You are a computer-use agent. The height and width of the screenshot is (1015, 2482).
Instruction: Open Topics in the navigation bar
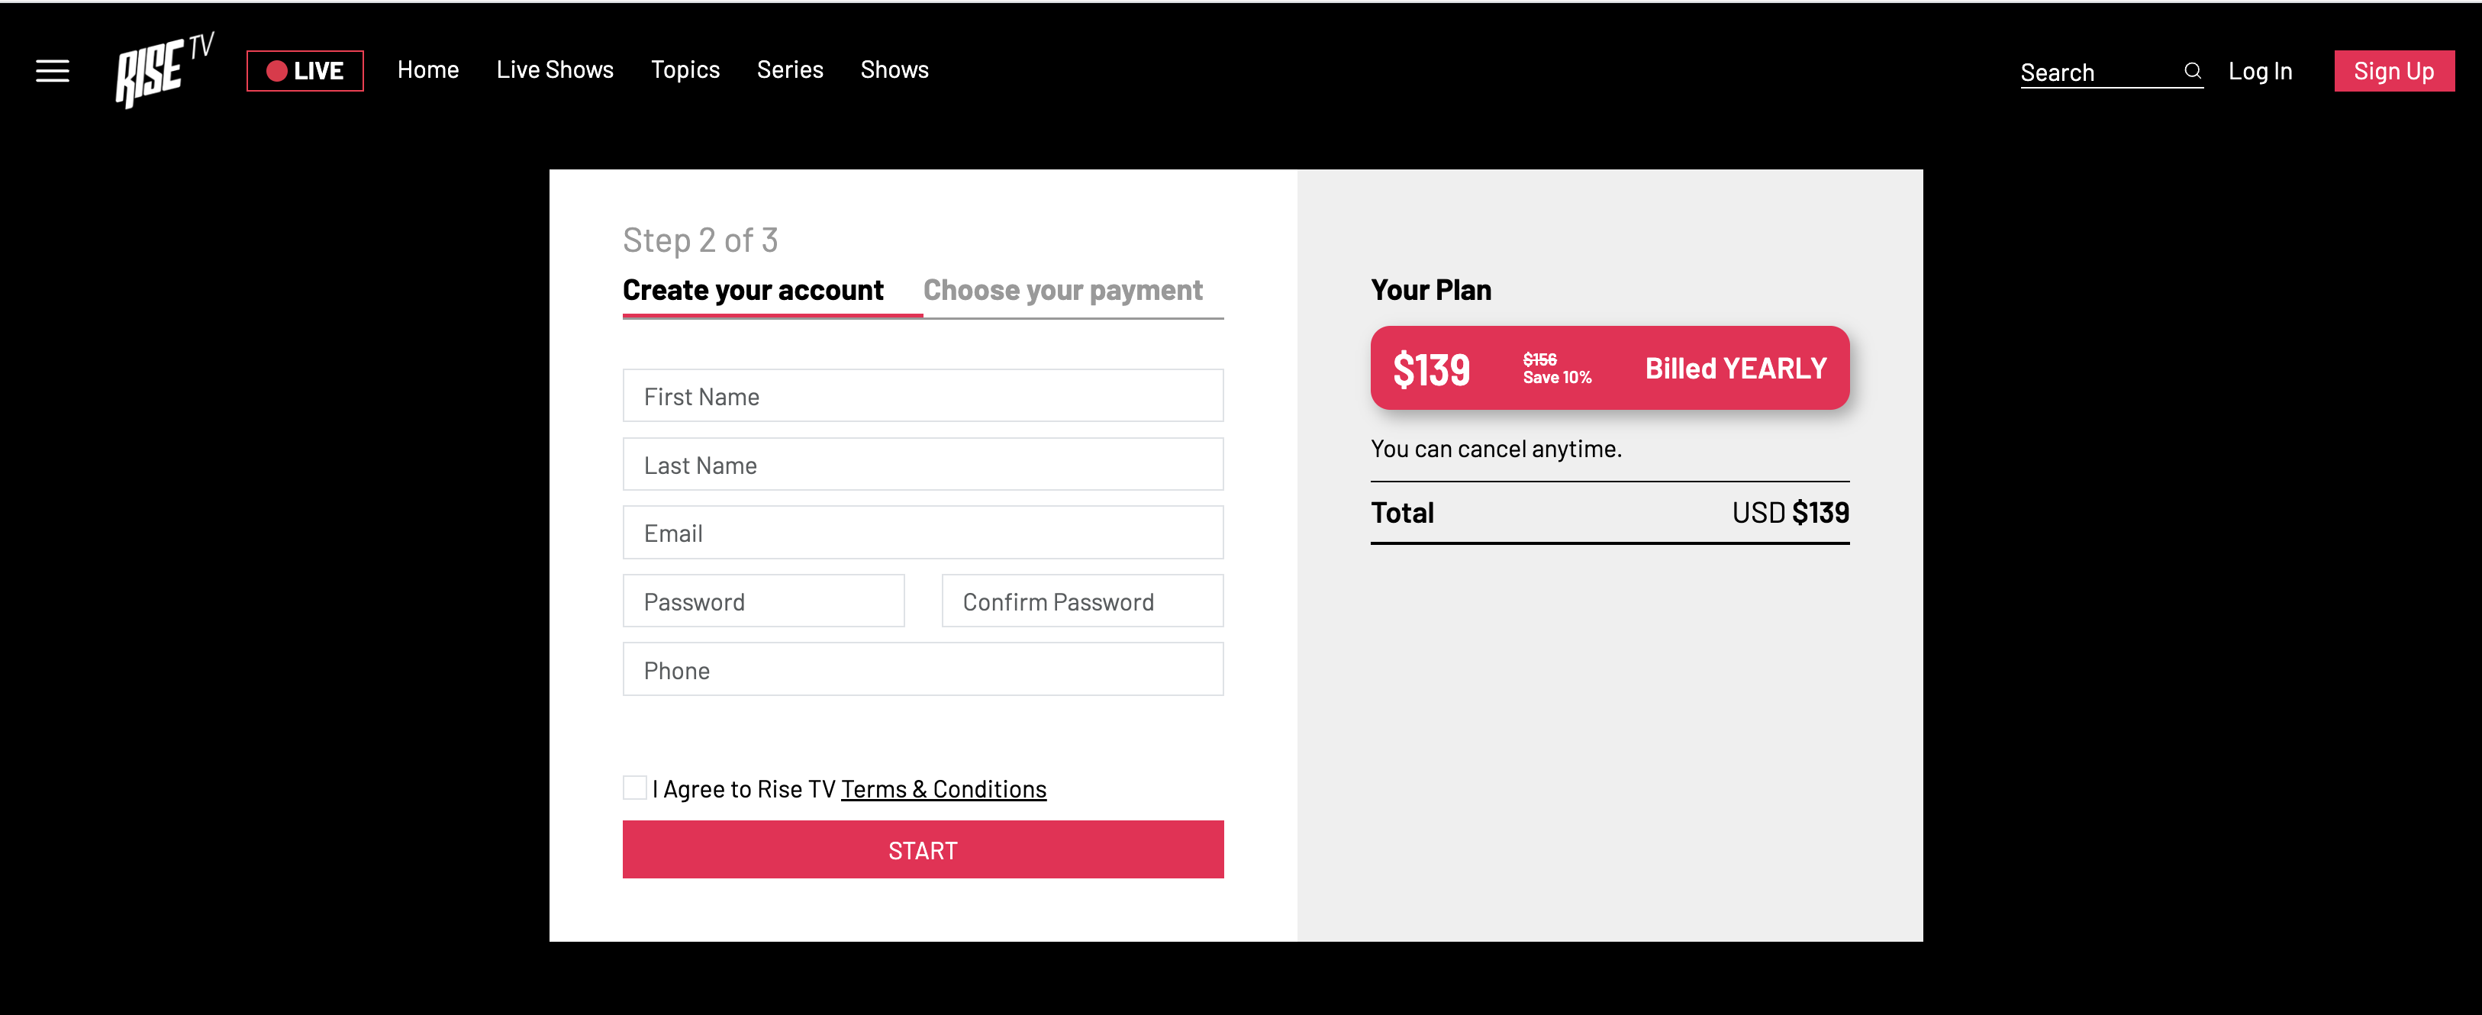tap(685, 69)
